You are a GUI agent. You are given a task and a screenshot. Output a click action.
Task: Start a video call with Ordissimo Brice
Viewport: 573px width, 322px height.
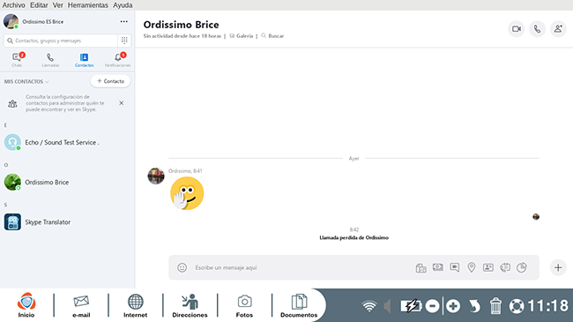click(x=516, y=29)
